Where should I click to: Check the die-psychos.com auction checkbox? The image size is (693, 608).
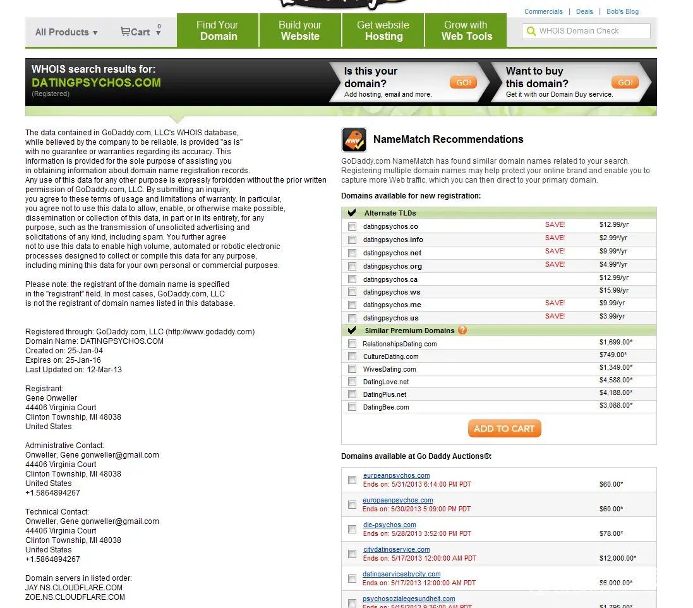tap(353, 529)
